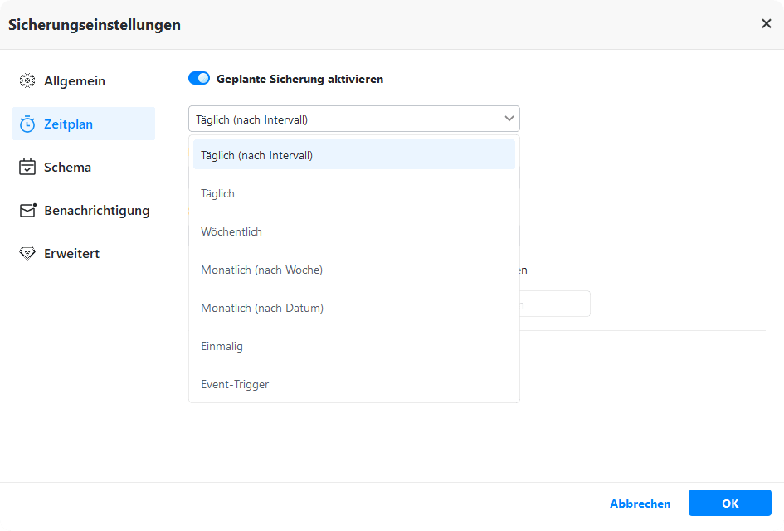Select Wöchentlich schedule option
This screenshot has height=531, width=784.
231,231
